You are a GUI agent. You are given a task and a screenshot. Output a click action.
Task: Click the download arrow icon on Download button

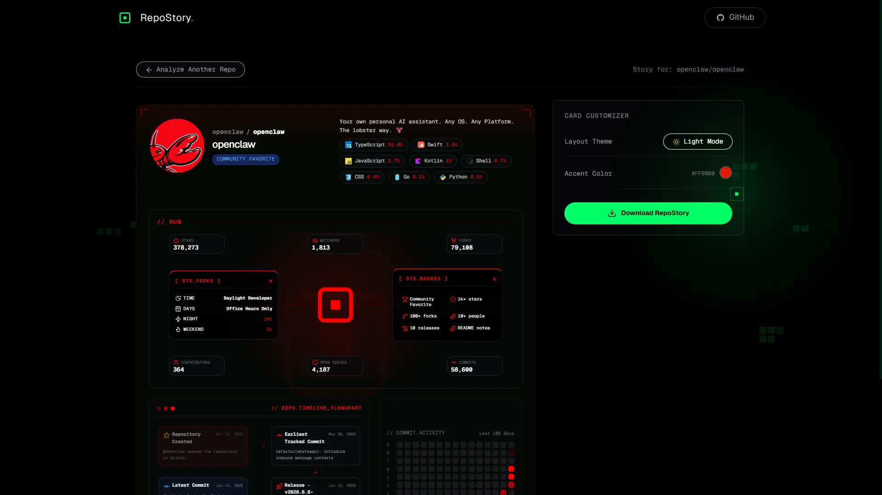point(612,213)
